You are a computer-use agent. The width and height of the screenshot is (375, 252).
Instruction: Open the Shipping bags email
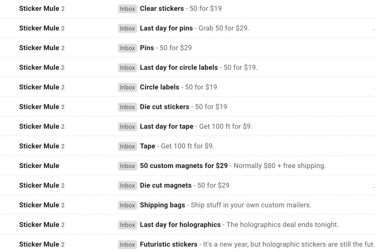tap(187, 205)
